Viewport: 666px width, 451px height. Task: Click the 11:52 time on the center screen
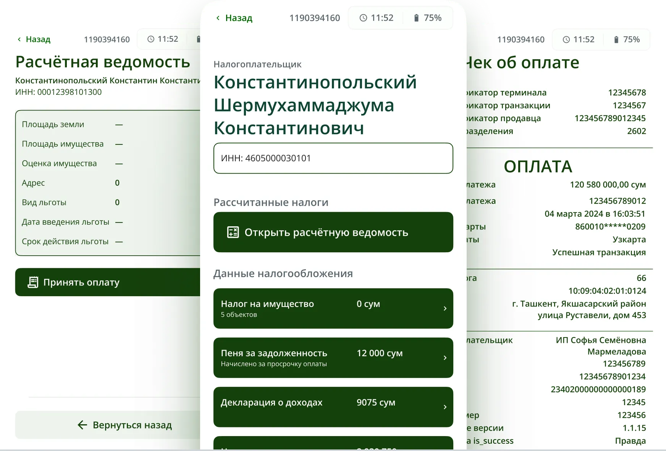(382, 18)
